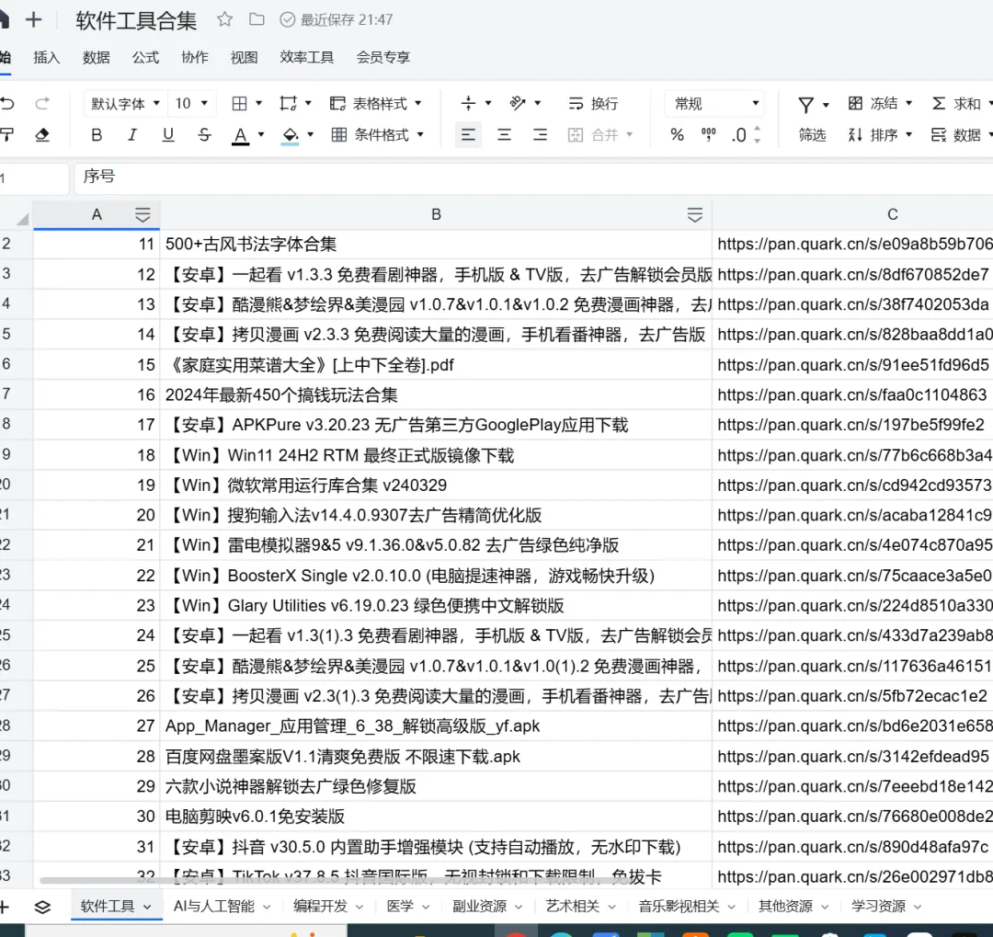993x937 pixels.
Task: Click the formula bar containing 序号
Action: [533, 177]
